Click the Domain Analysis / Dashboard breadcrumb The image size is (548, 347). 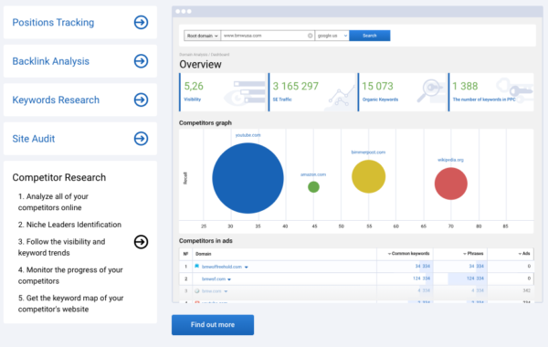click(204, 55)
